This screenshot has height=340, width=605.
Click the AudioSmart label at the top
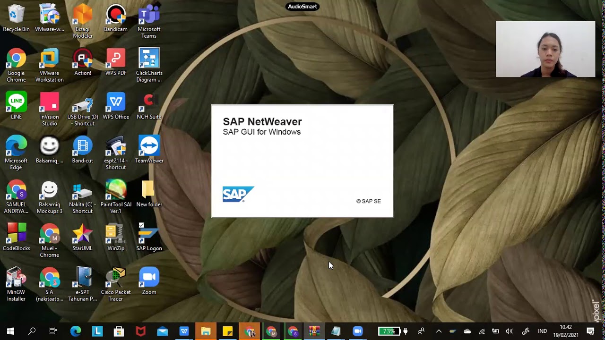click(302, 7)
